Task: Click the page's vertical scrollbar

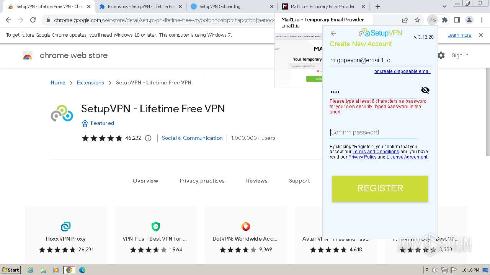Action: click(x=487, y=115)
